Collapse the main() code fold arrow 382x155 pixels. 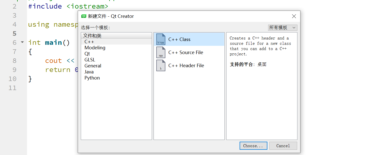(x=22, y=42)
